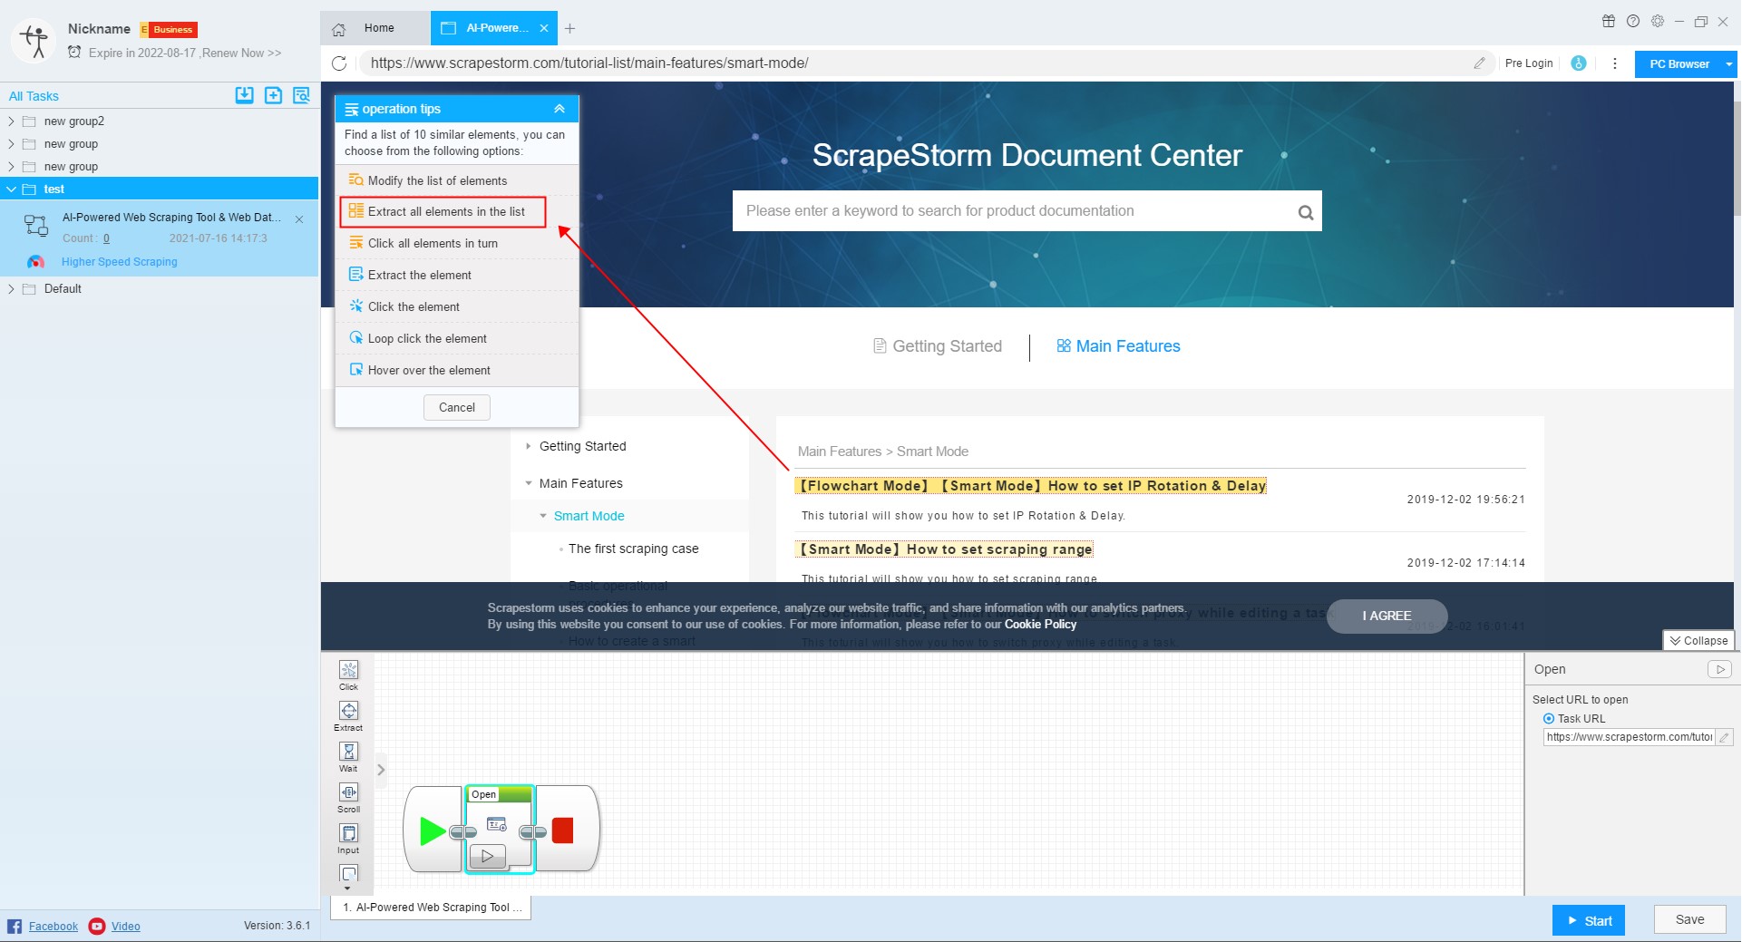Refresh the page with the reload icon
Screen dimensions: 1742x942
tap(340, 63)
